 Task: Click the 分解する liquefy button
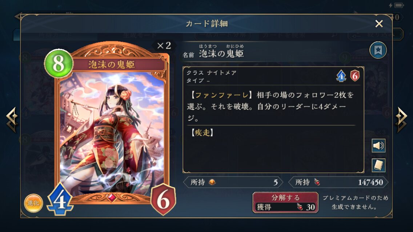(285, 202)
